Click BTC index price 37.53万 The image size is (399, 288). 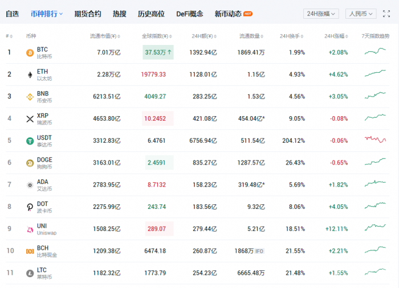point(158,52)
